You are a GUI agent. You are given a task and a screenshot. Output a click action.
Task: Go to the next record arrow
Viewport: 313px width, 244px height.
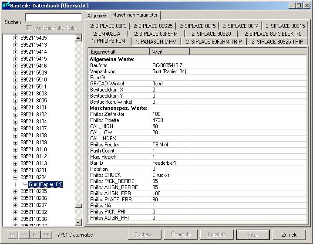[x=35, y=235]
